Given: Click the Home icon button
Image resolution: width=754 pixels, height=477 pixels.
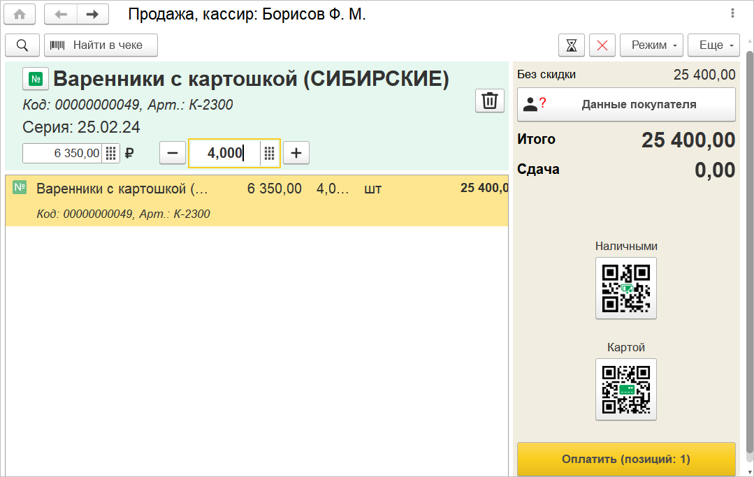Looking at the screenshot, I should point(20,14).
